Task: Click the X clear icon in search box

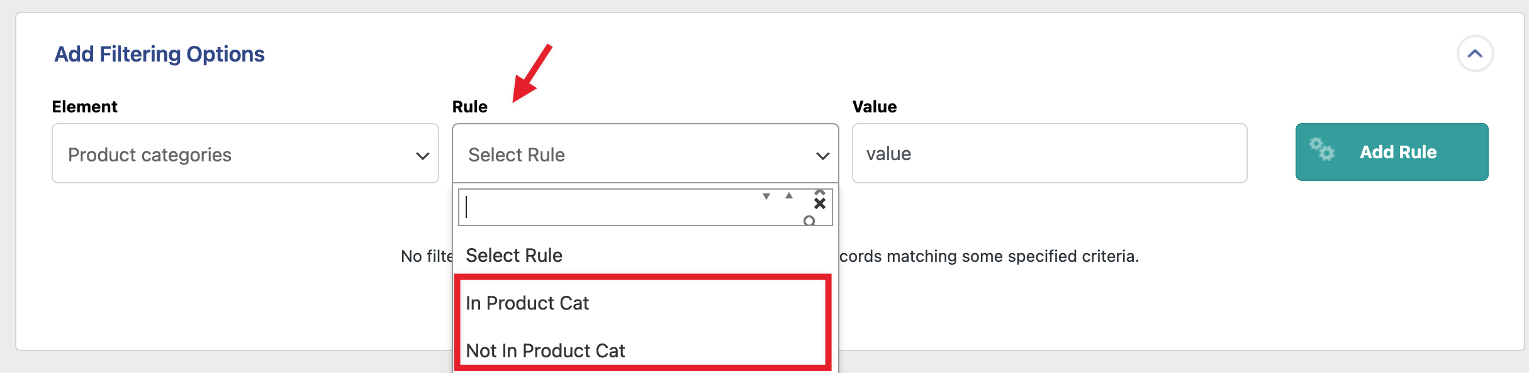Action: pyautogui.click(x=819, y=203)
